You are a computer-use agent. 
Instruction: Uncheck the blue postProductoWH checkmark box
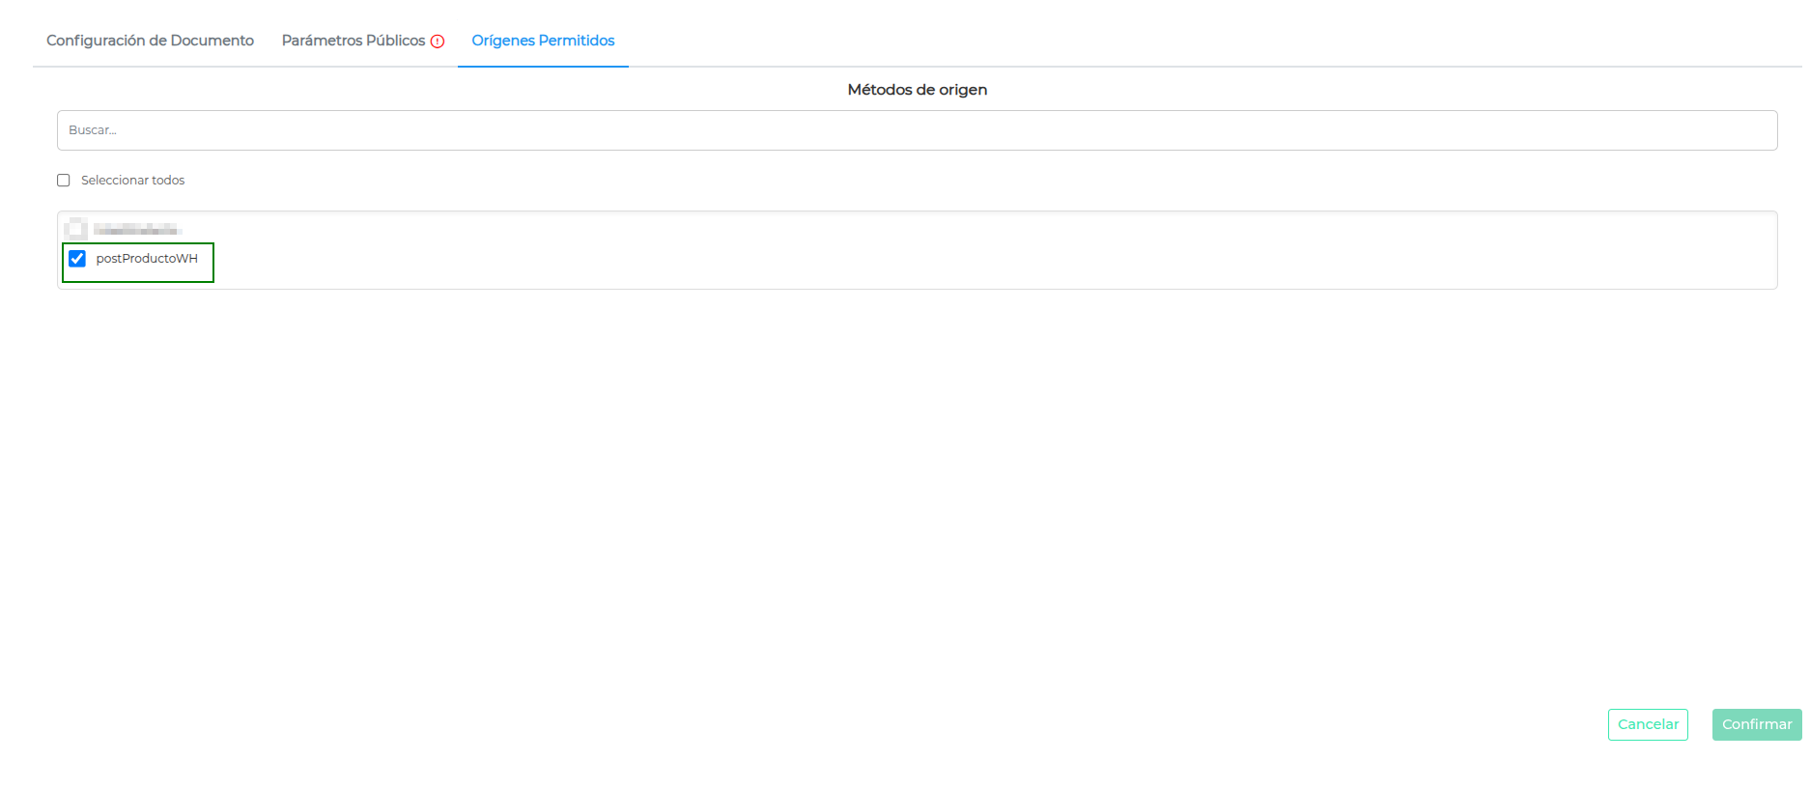[77, 259]
